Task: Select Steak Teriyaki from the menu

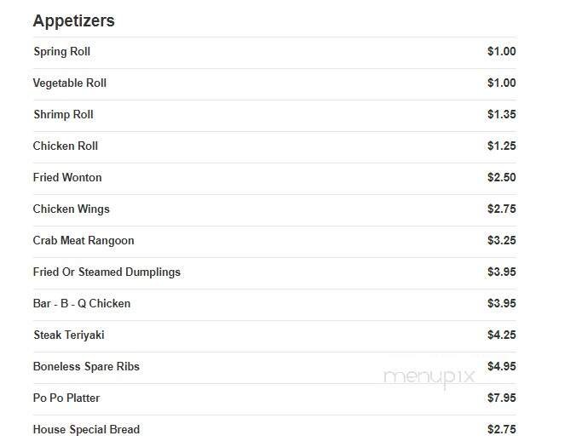Action: pos(69,335)
